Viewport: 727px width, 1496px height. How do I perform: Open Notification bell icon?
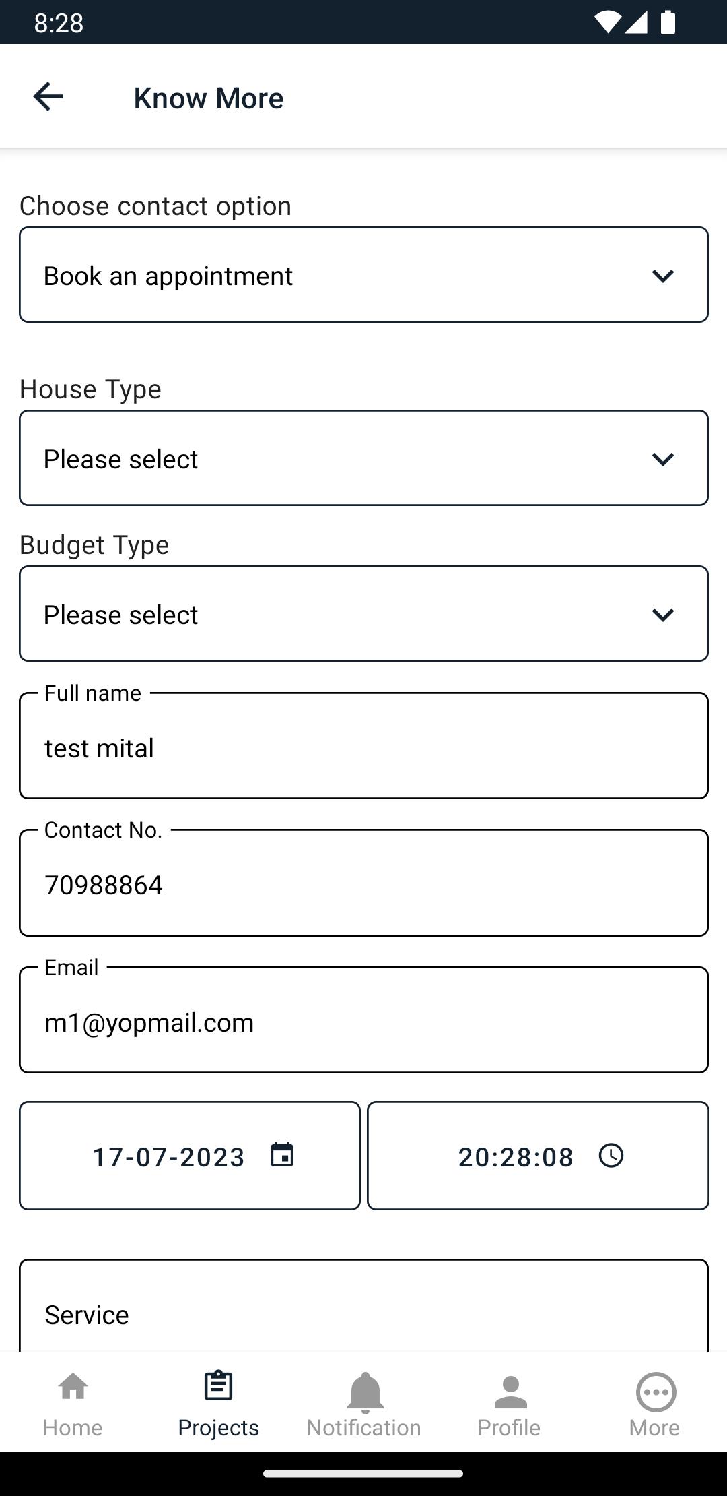364,1392
